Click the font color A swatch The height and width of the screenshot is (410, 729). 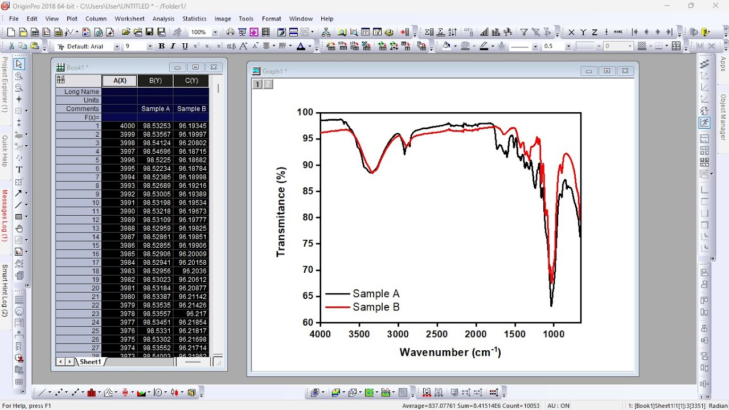coord(301,46)
